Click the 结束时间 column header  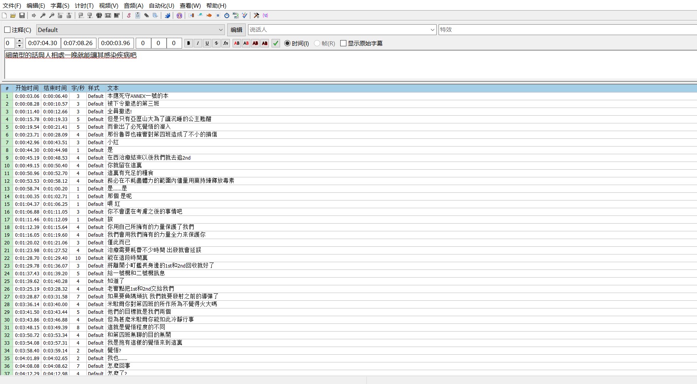pos(55,88)
